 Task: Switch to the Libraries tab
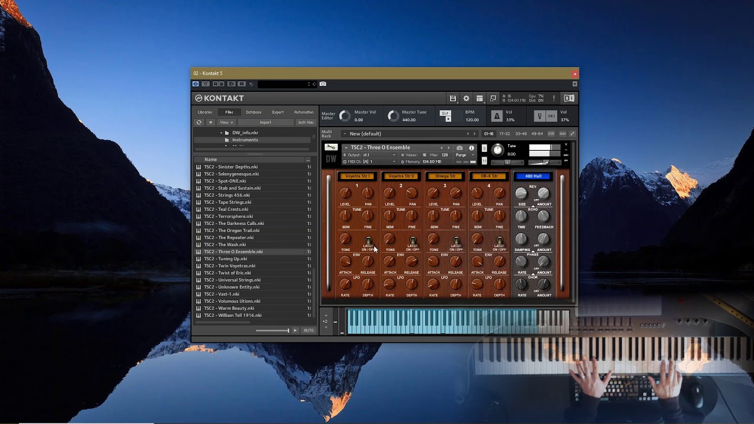205,112
